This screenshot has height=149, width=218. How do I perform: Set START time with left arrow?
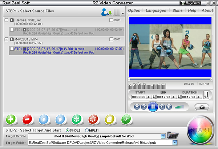tap(149, 97)
